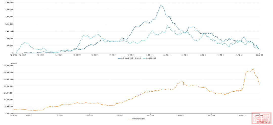Image resolution: width=273 pixels, height=125 pixels.
Task: Click the 20-12-31 tick on bottom chart axis
Action: pyautogui.click(x=180, y=115)
